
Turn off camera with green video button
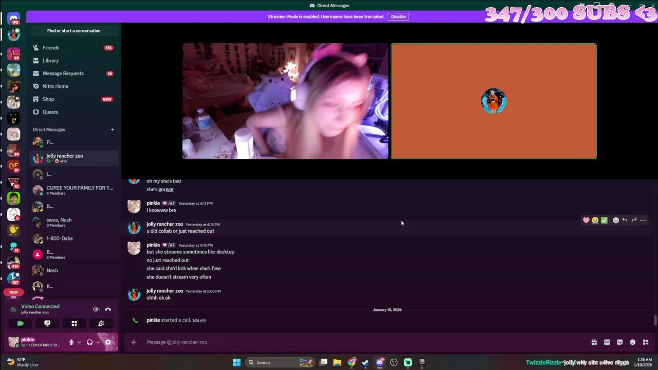pos(20,323)
